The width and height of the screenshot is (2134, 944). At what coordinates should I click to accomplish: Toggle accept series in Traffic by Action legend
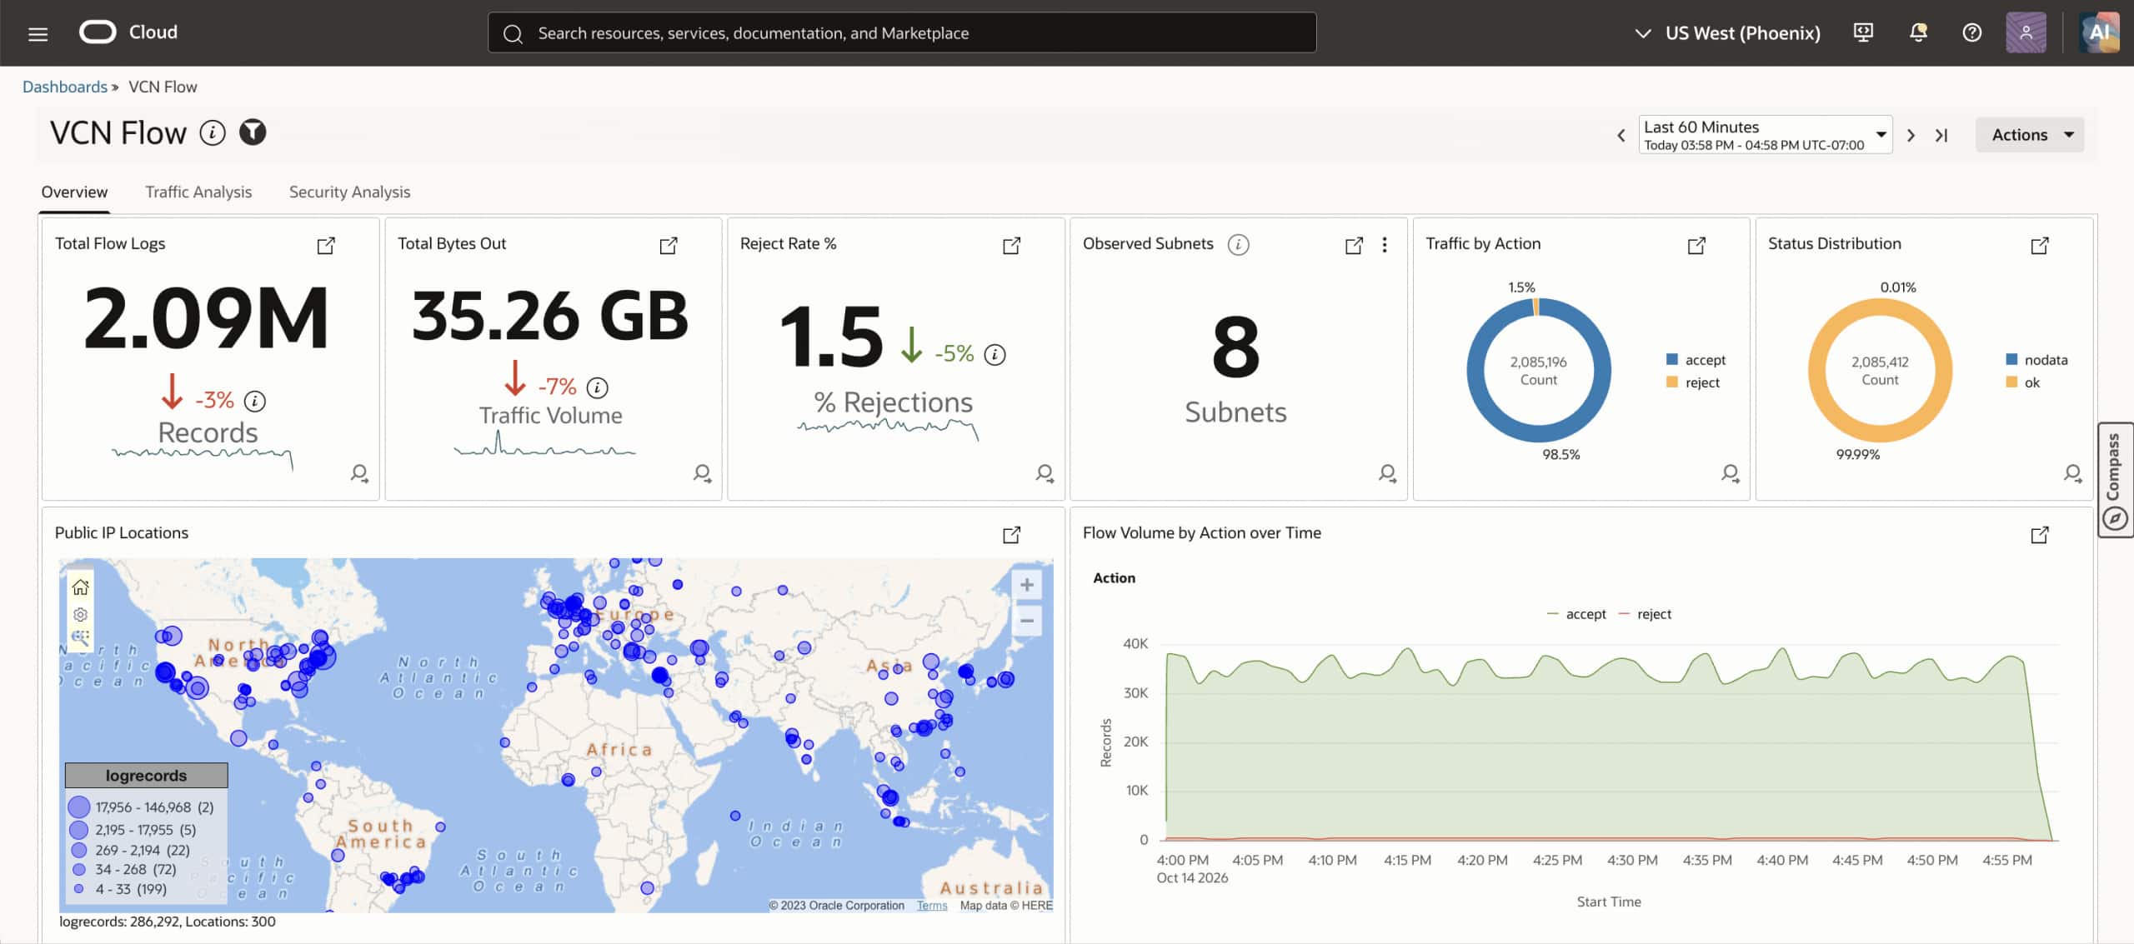(1696, 360)
